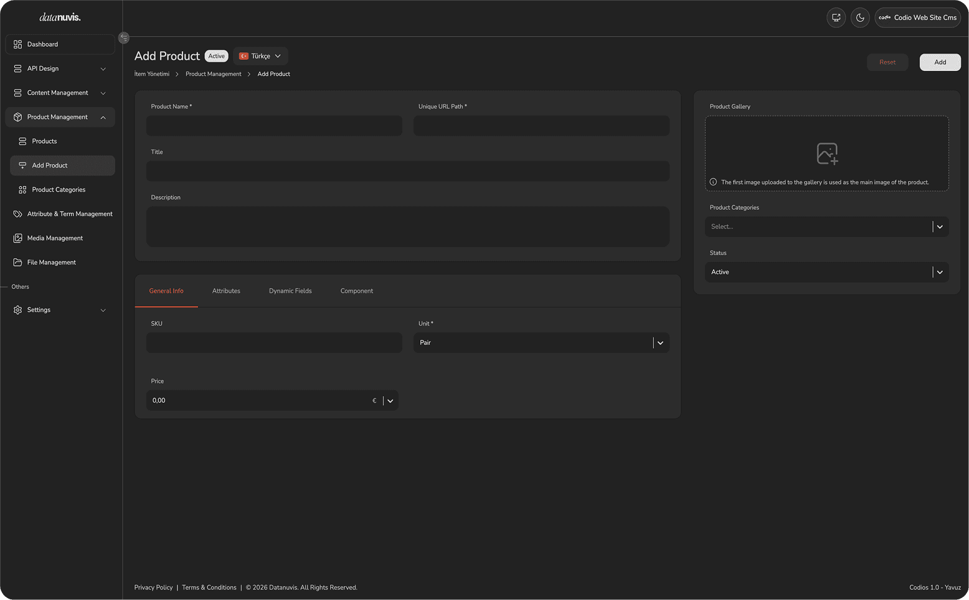This screenshot has height=600, width=969.
Task: Click the image upload icon in Product Gallery
Action: click(827, 153)
